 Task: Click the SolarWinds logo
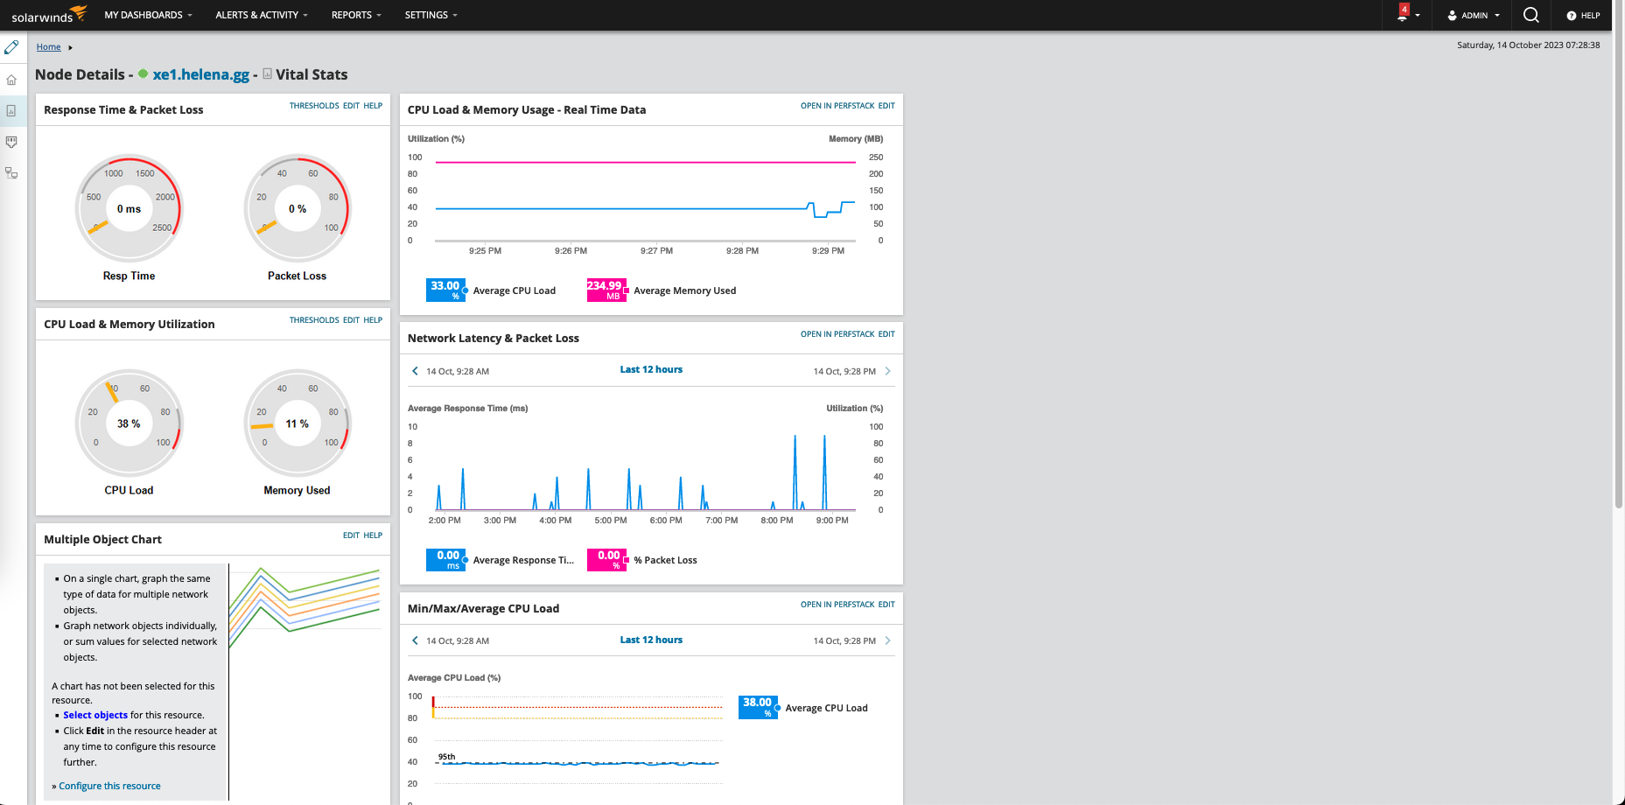coord(48,15)
